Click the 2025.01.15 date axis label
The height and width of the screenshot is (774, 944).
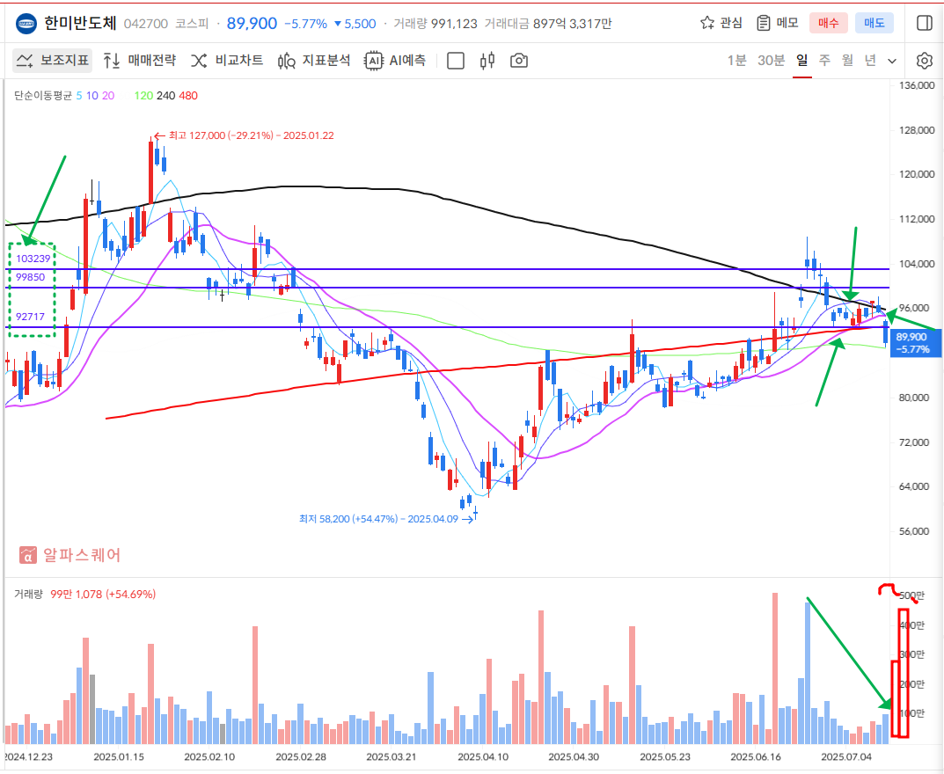tap(119, 756)
